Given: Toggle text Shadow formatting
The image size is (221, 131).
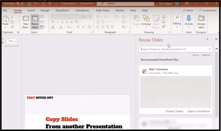Looking at the screenshot, I should click(67, 22).
